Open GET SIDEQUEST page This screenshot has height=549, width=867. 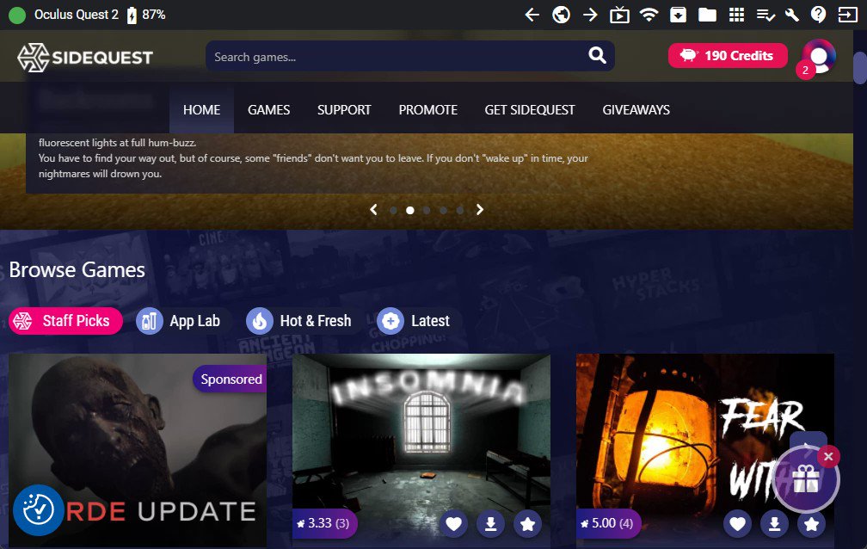click(530, 109)
